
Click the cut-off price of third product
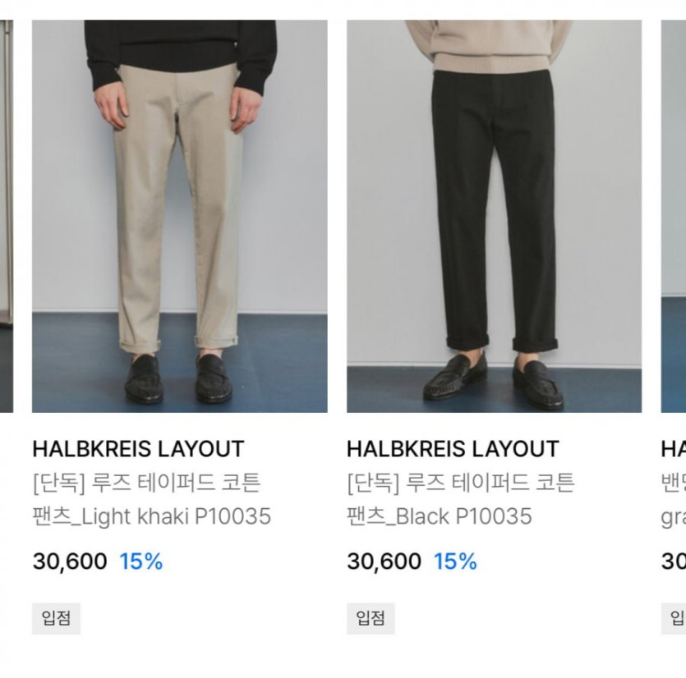(x=674, y=561)
